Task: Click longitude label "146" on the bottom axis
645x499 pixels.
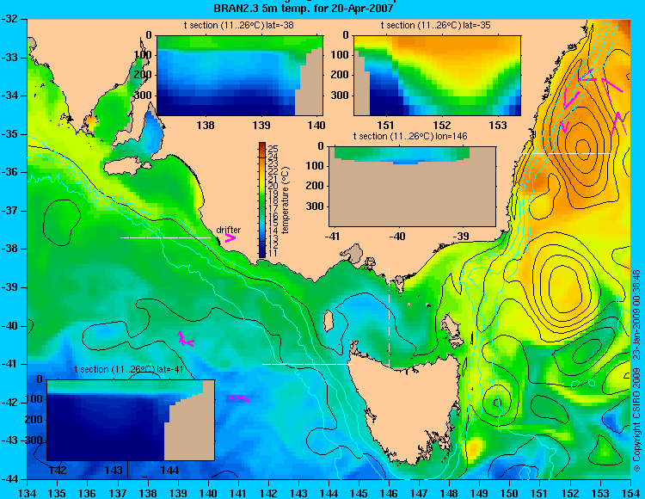Action: tap(389, 493)
